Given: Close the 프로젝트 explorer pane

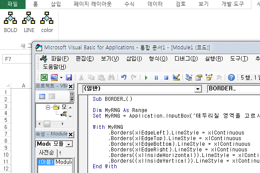Looking at the screenshot, I should coord(71,86).
